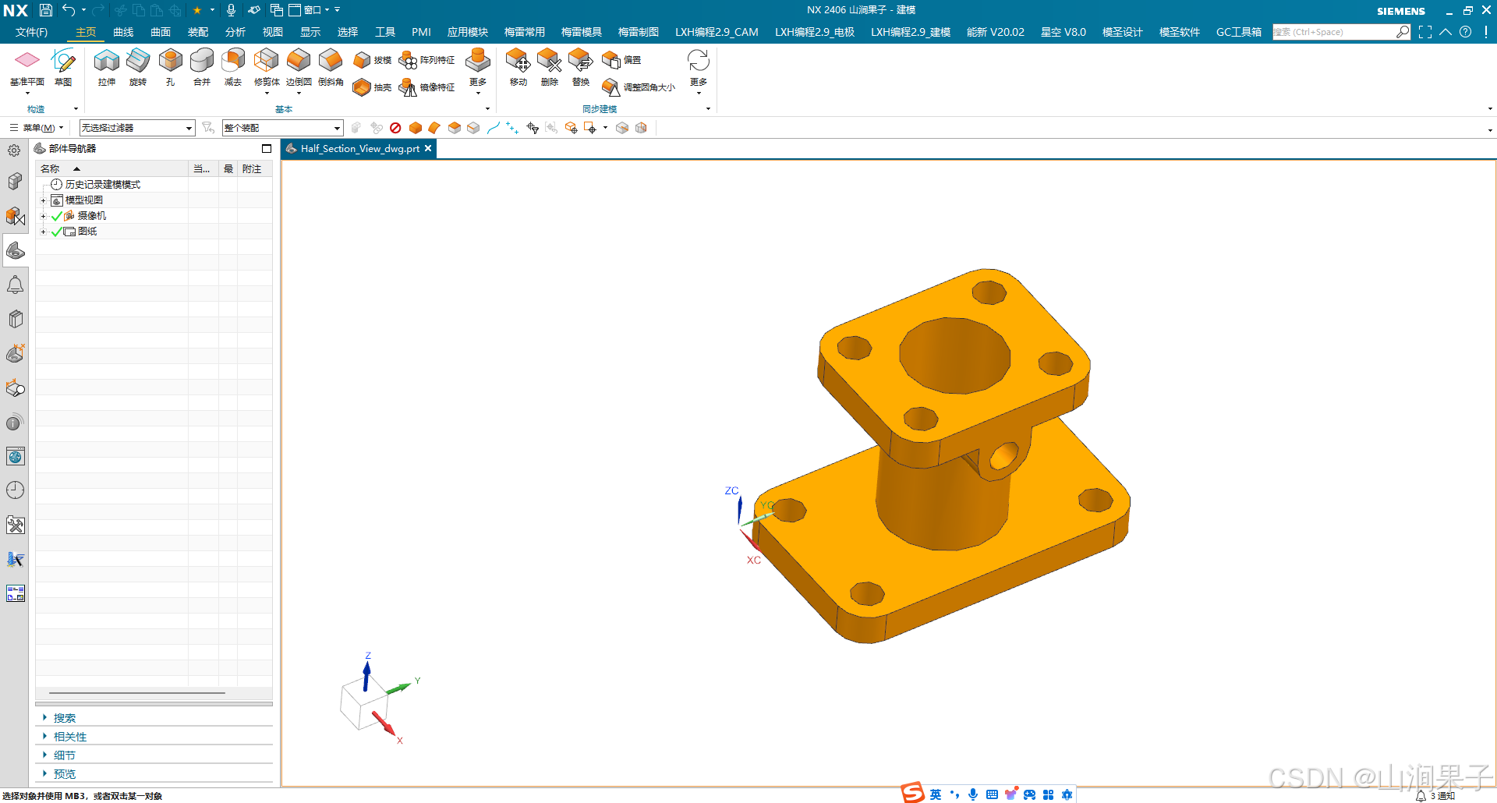Open the 抽壳 shell tool
This screenshot has width=1497, height=803.
pos(372,87)
